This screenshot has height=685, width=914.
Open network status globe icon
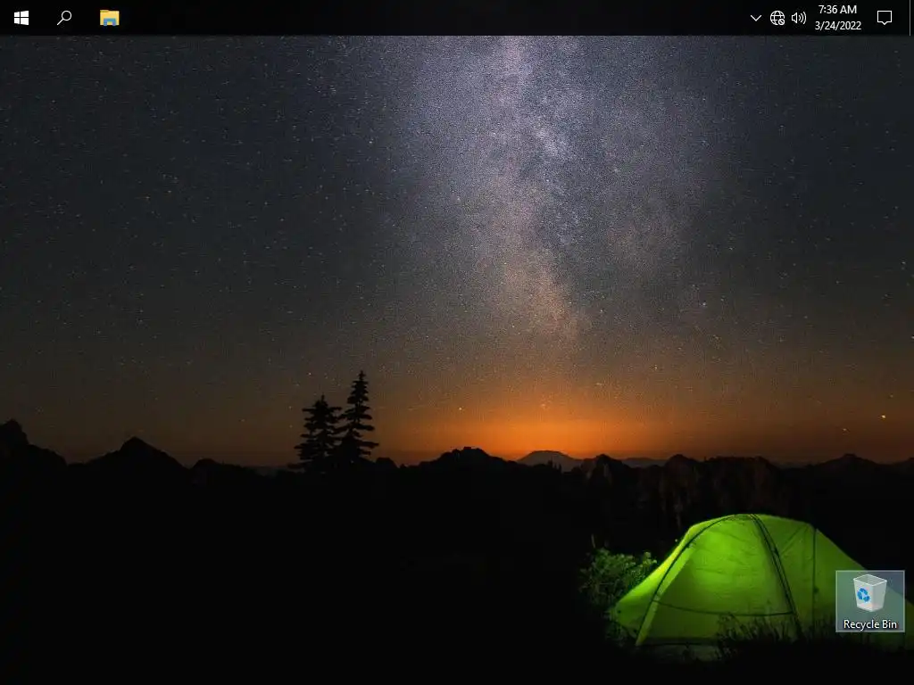pyautogui.click(x=777, y=18)
